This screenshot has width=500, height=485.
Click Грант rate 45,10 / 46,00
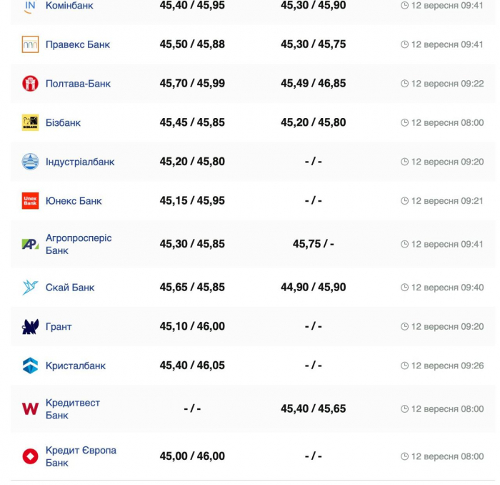tap(192, 326)
